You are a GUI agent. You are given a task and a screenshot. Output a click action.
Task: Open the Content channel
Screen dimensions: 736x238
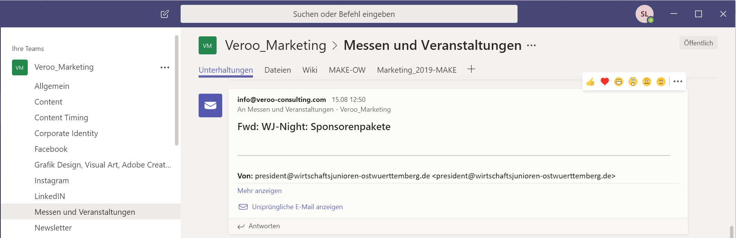[x=48, y=102]
